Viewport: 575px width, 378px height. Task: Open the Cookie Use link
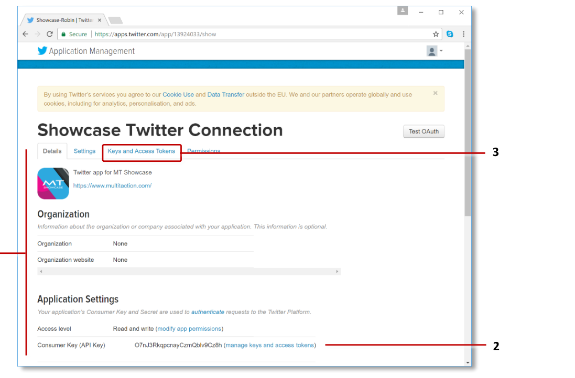tap(178, 94)
